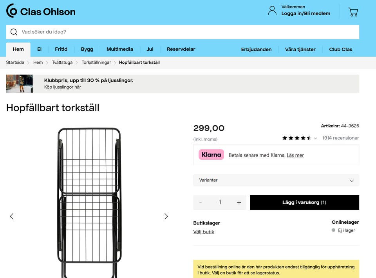Viewport: 376px width, 278px height.
Task: Open the Multimedia menu item
Action: tap(120, 50)
